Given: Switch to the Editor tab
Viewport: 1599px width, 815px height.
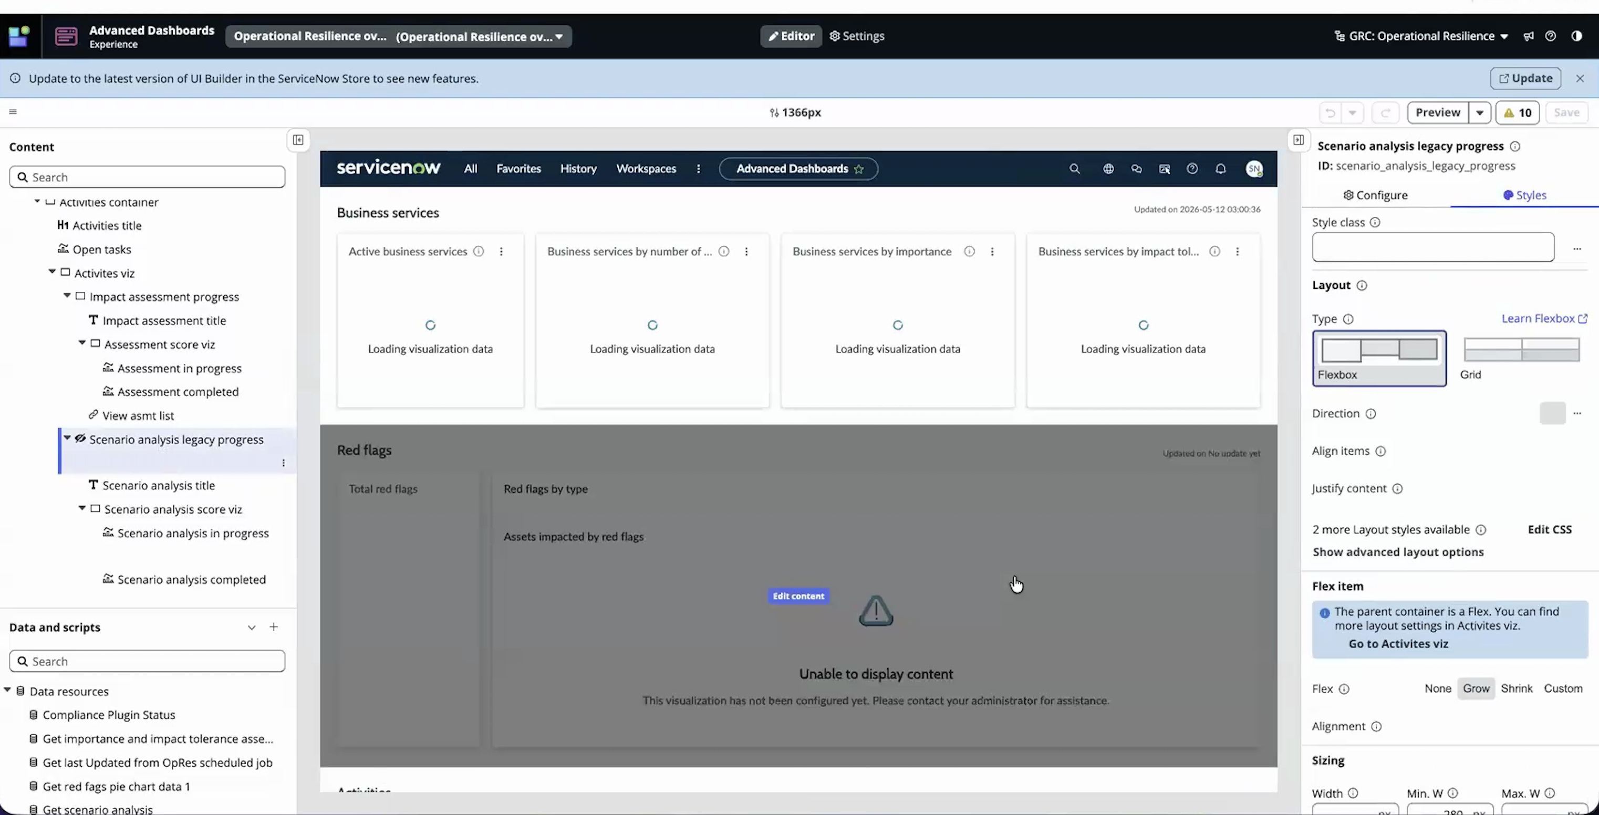Looking at the screenshot, I should click(792, 36).
